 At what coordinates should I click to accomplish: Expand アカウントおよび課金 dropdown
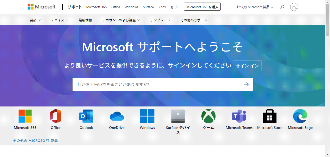121,20
